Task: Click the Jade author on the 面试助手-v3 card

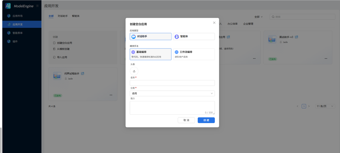Action: pyautogui.click(x=284, y=42)
